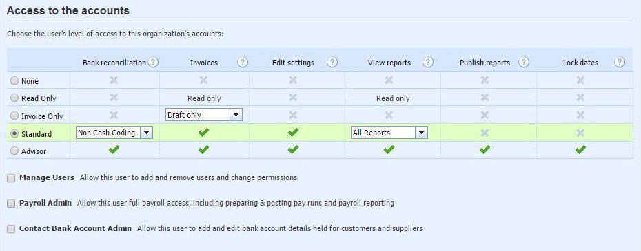Choose Invoice Only access level
641x251 pixels.
point(14,116)
